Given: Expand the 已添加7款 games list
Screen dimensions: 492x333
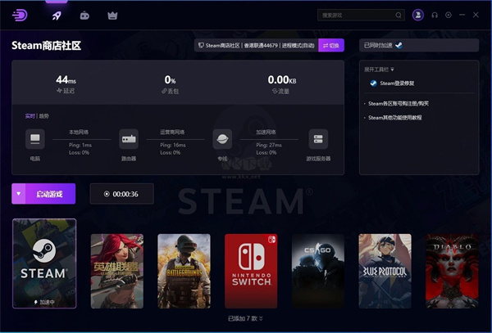Looking at the screenshot, I should 245,318.
